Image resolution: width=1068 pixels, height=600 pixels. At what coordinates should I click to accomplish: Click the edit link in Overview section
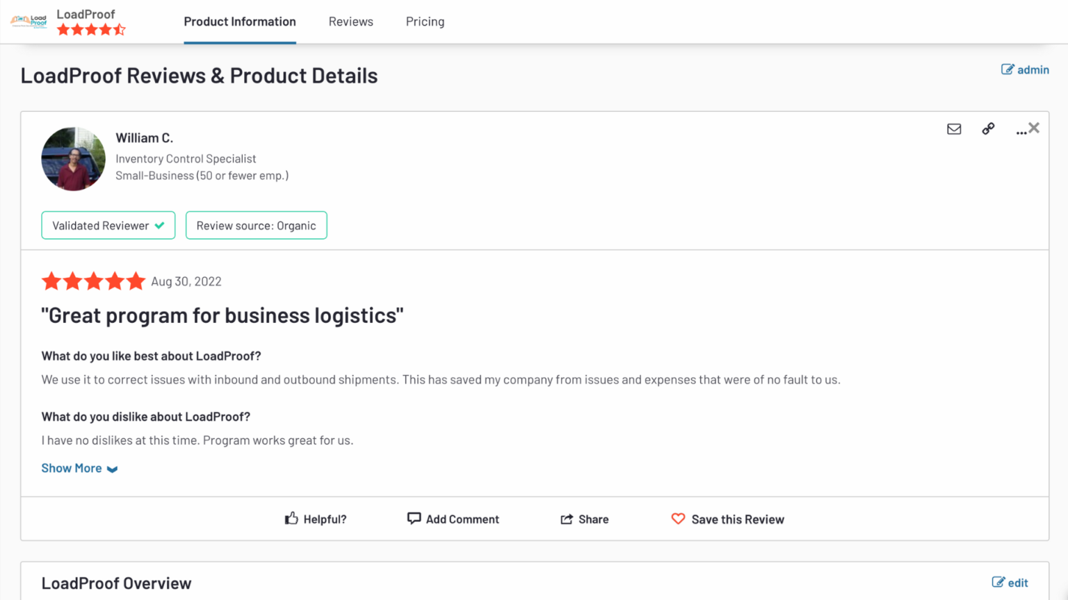[1018, 583]
